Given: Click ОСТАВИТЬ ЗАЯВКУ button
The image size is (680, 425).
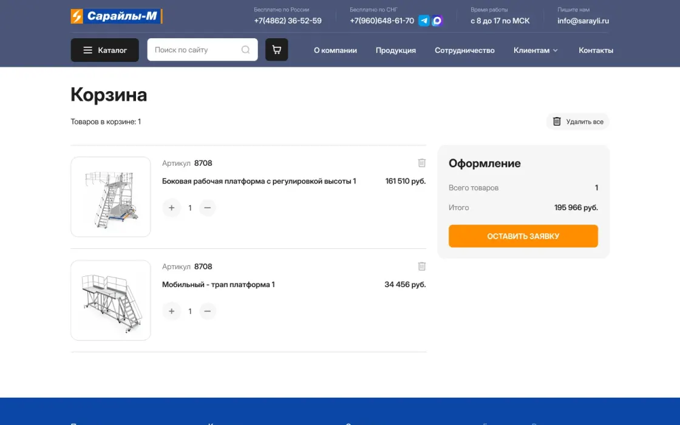Looking at the screenshot, I should 523,236.
